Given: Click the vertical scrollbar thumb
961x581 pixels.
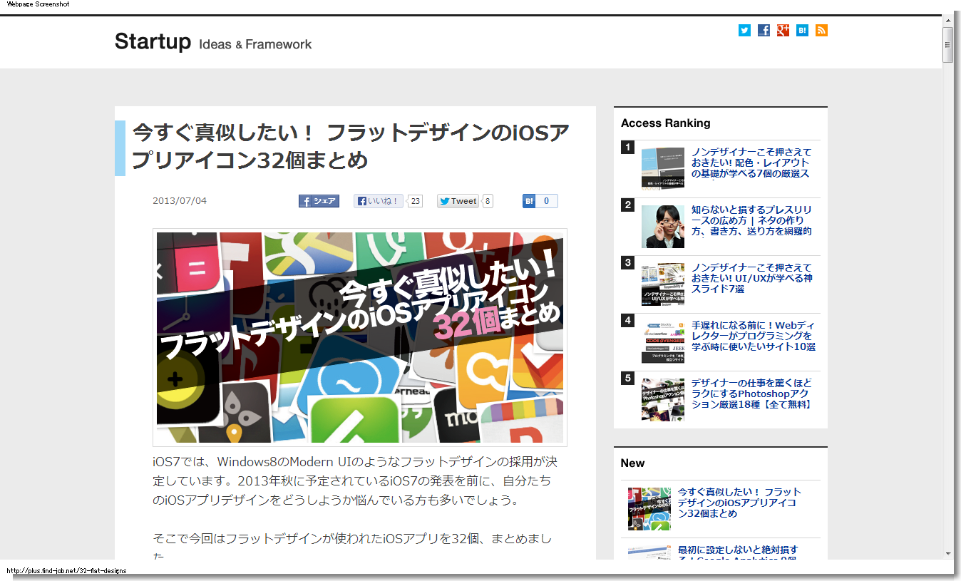Looking at the screenshot, I should pos(947,45).
